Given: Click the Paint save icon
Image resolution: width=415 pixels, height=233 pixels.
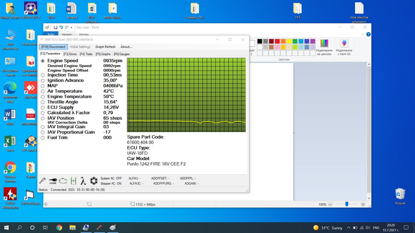Looking at the screenshot, I should coord(55,27).
